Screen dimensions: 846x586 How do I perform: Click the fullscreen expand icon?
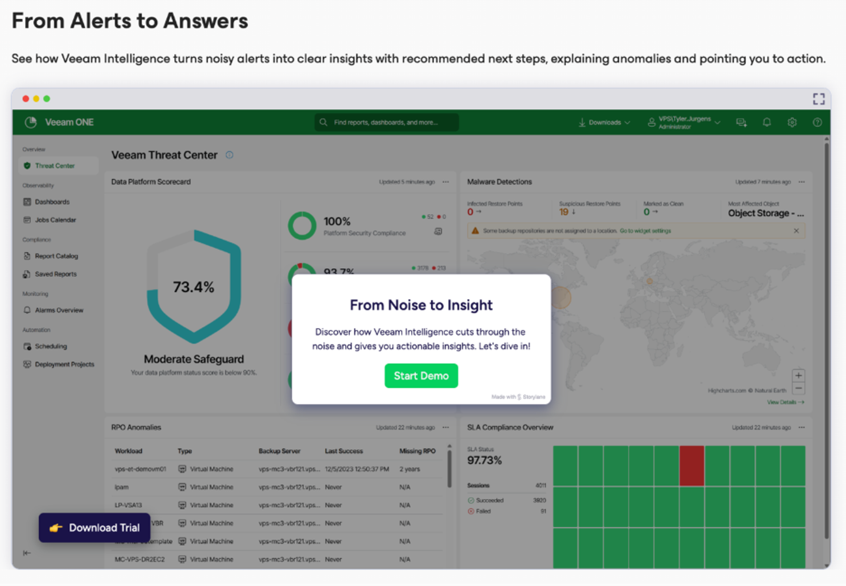(x=818, y=99)
